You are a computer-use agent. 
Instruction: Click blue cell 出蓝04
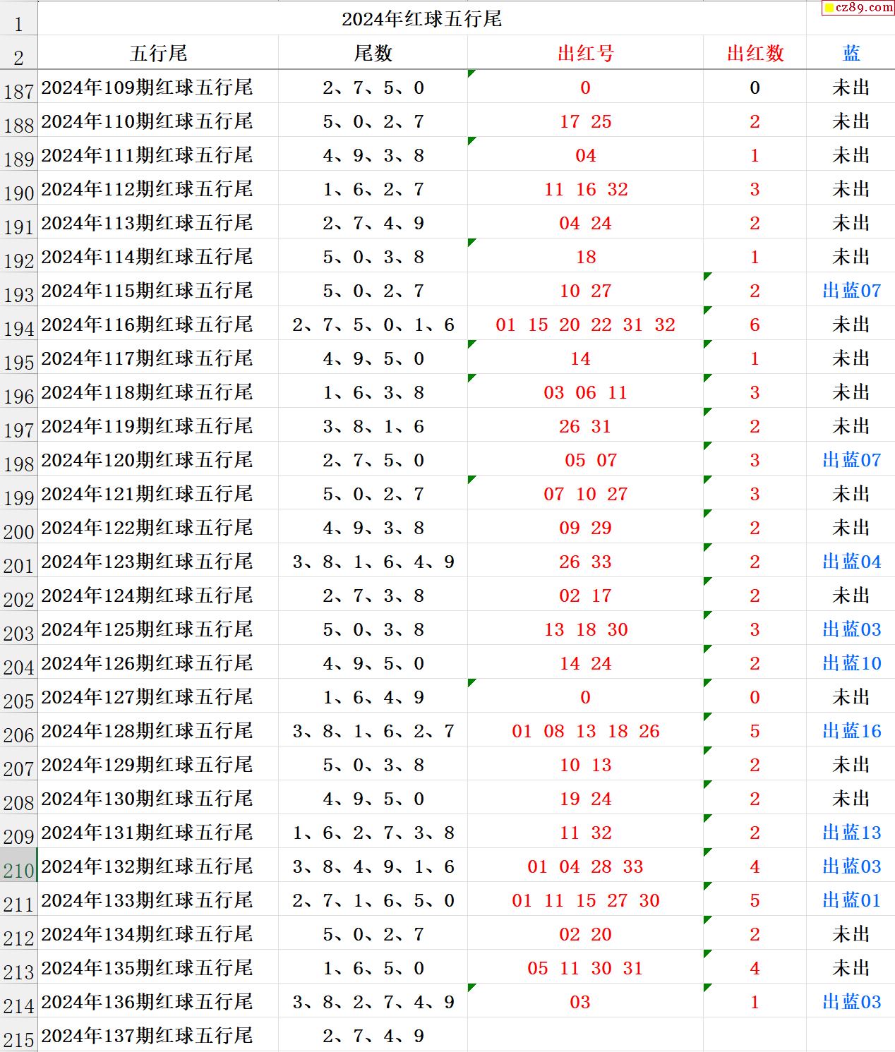[x=851, y=562]
